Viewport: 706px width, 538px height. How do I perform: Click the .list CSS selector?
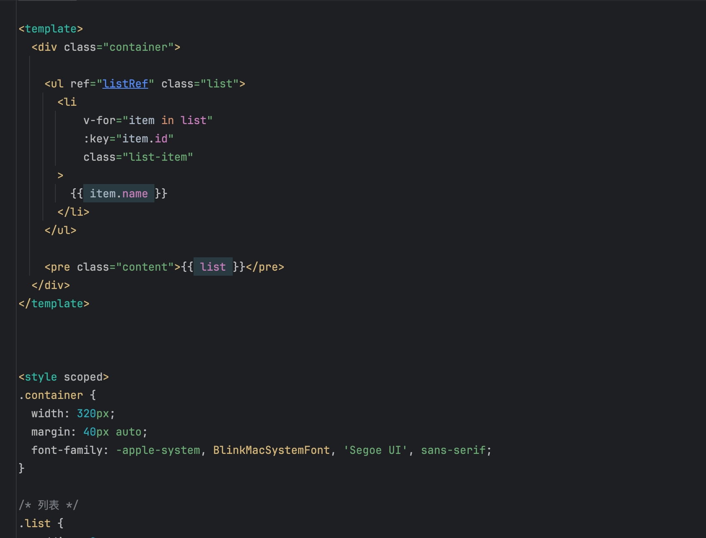point(35,523)
